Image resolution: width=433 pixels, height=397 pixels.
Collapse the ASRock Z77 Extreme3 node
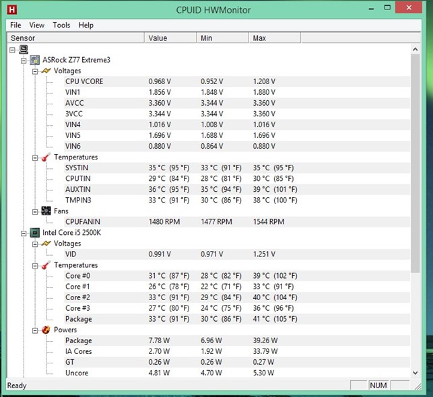(x=24, y=60)
